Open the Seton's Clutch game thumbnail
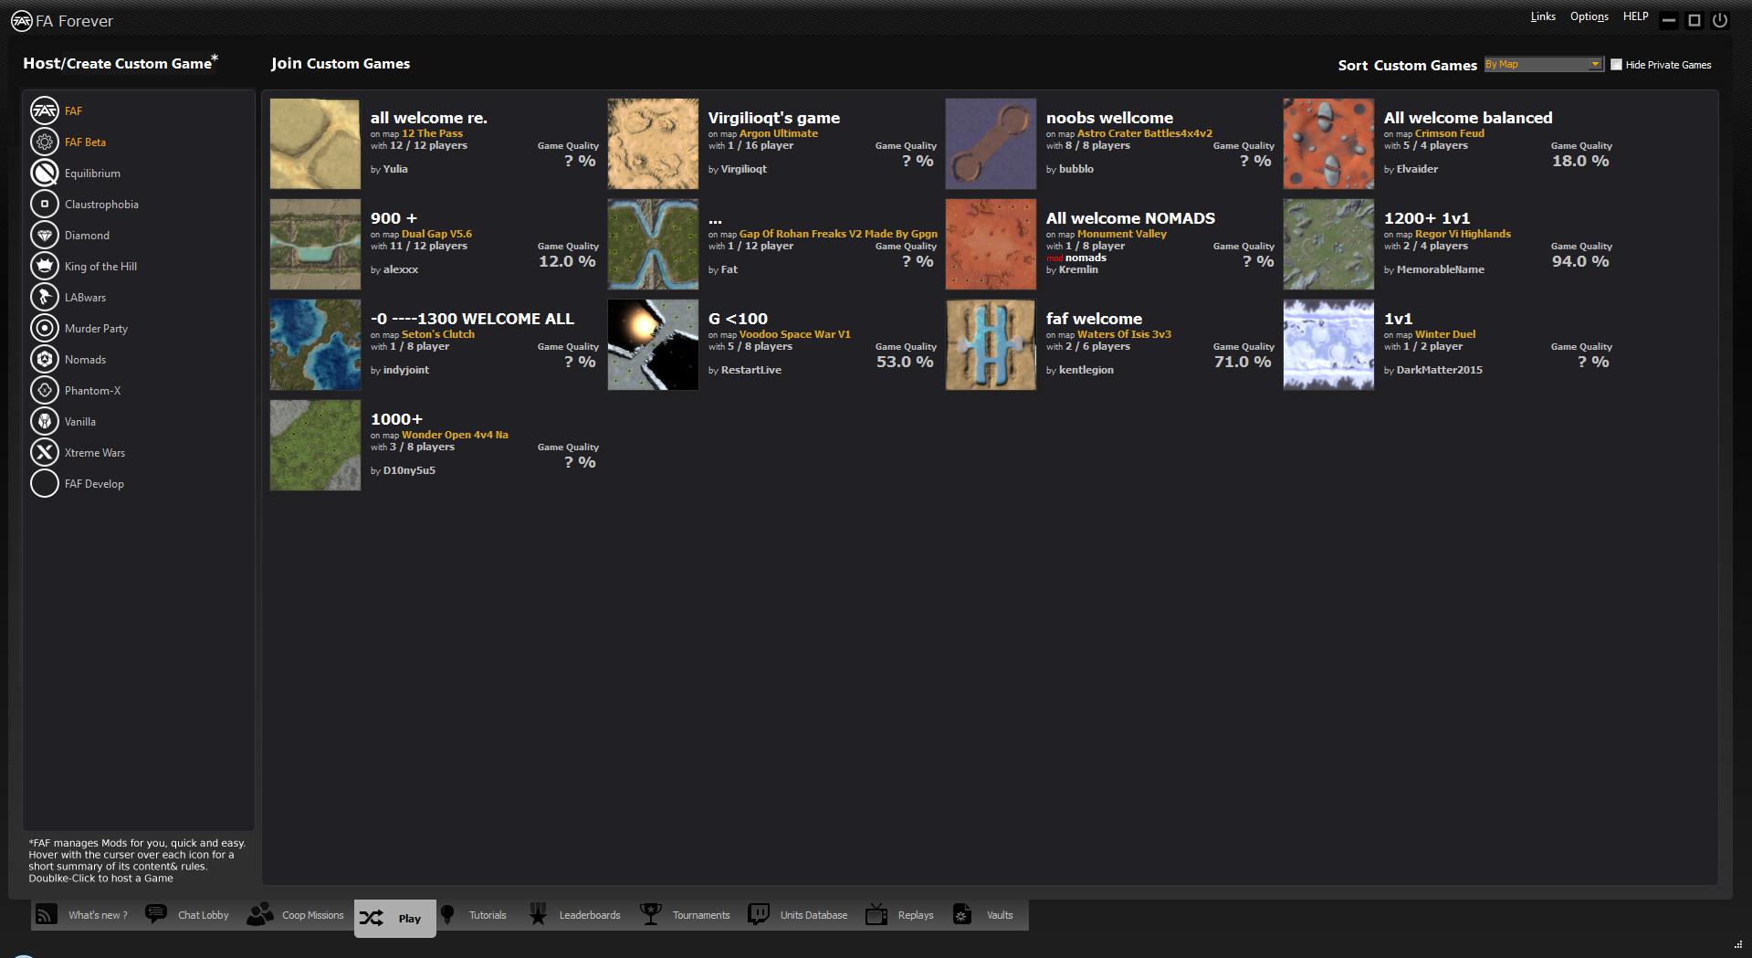The width and height of the screenshot is (1752, 958). pos(315,345)
